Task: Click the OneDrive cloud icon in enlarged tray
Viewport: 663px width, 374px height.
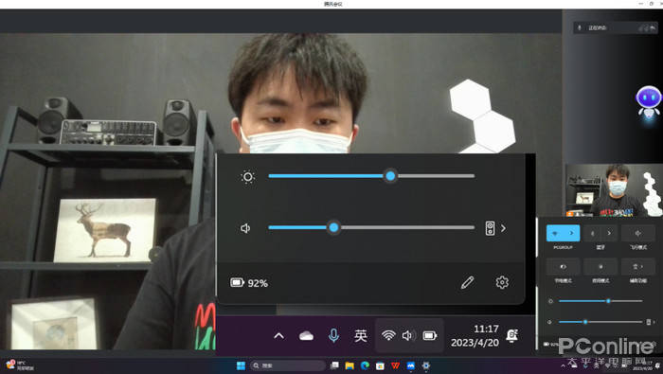Action: click(306, 336)
